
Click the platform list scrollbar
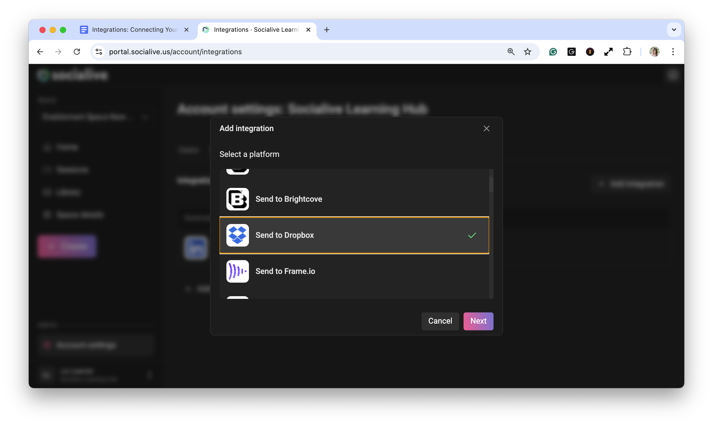(491, 185)
